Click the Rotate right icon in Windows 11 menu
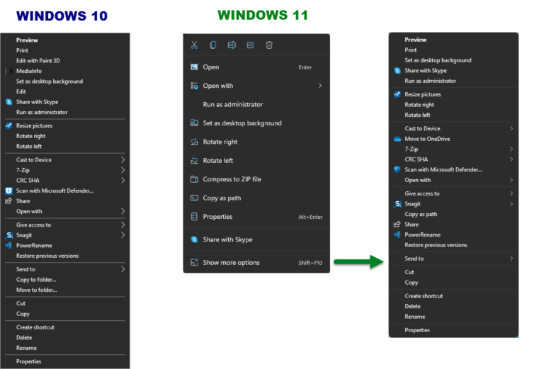 pyautogui.click(x=194, y=142)
